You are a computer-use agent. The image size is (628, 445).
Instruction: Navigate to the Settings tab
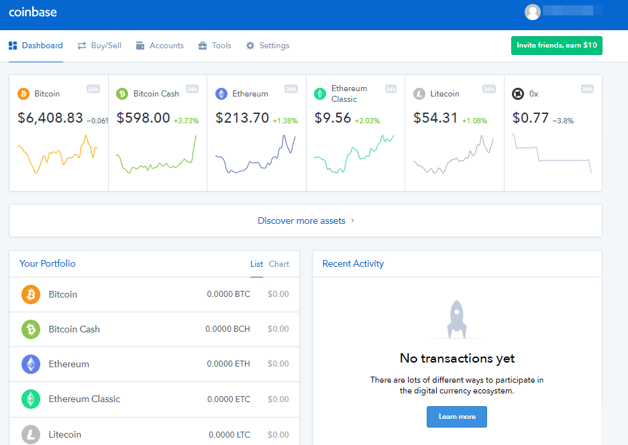tap(268, 46)
